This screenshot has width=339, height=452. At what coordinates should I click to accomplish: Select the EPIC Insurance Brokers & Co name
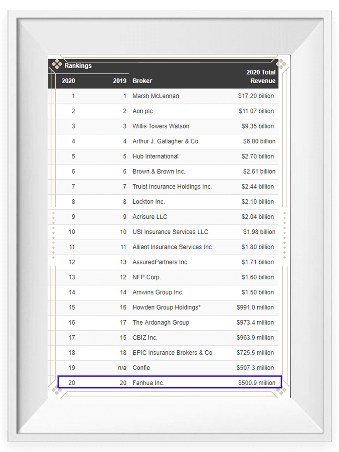click(x=172, y=353)
